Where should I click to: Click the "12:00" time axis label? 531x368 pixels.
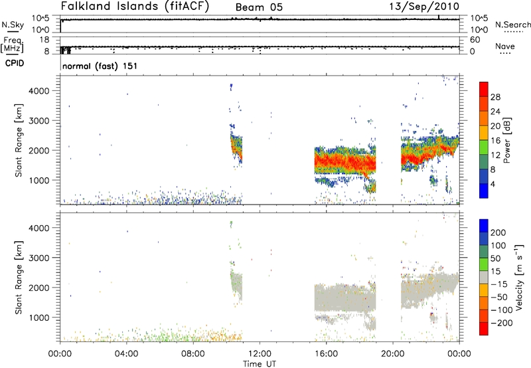(260, 354)
